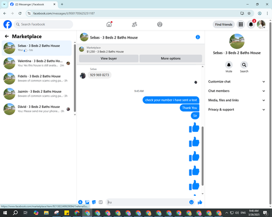Viewport: 272px width, 217px height.
Task: Open File Explorer from the taskbar
Action: 46,213
